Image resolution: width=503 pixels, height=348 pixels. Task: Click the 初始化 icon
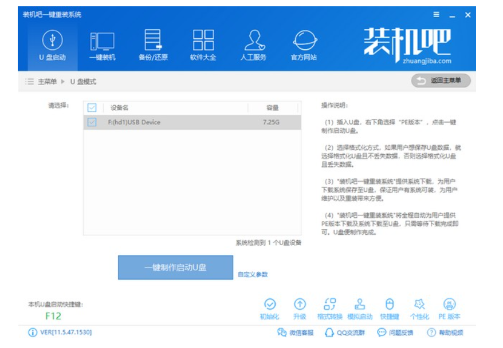click(x=270, y=309)
